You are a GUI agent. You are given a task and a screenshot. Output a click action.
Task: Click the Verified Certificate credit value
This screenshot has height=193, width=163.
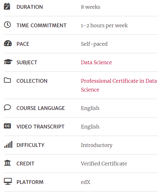pyautogui.click(x=104, y=164)
